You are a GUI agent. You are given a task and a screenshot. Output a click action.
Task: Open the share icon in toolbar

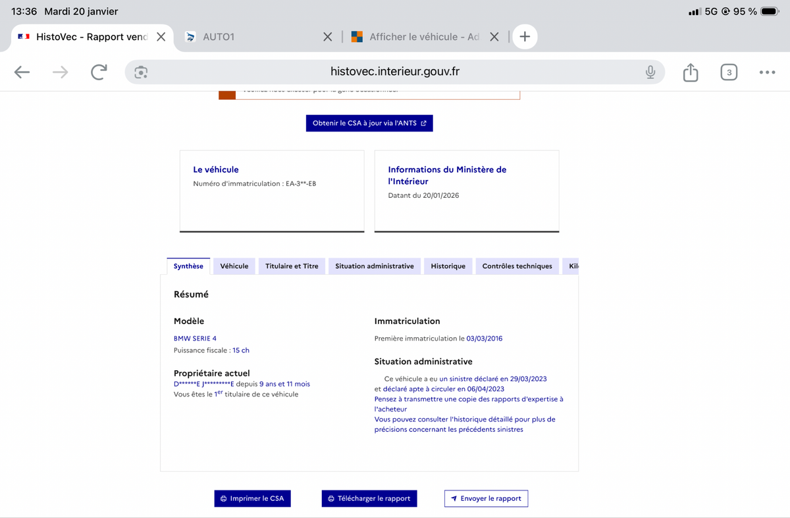pyautogui.click(x=690, y=72)
